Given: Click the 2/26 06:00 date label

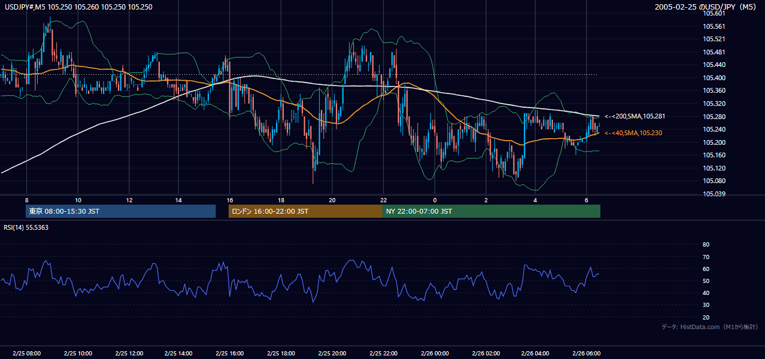Looking at the screenshot, I should 587,354.
